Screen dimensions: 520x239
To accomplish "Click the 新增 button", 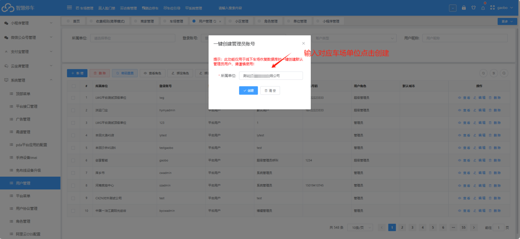I will pyautogui.click(x=77, y=73).
